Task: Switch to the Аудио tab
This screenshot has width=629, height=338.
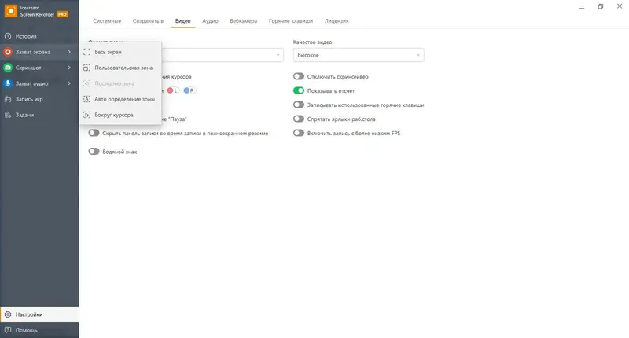Action: tap(210, 21)
